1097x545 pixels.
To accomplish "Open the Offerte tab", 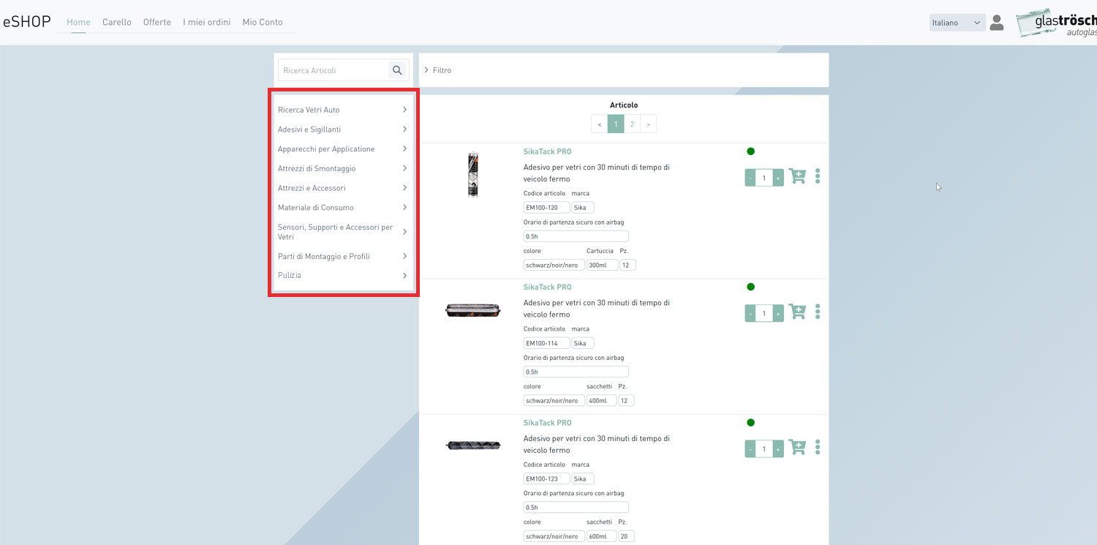I will tap(157, 22).
